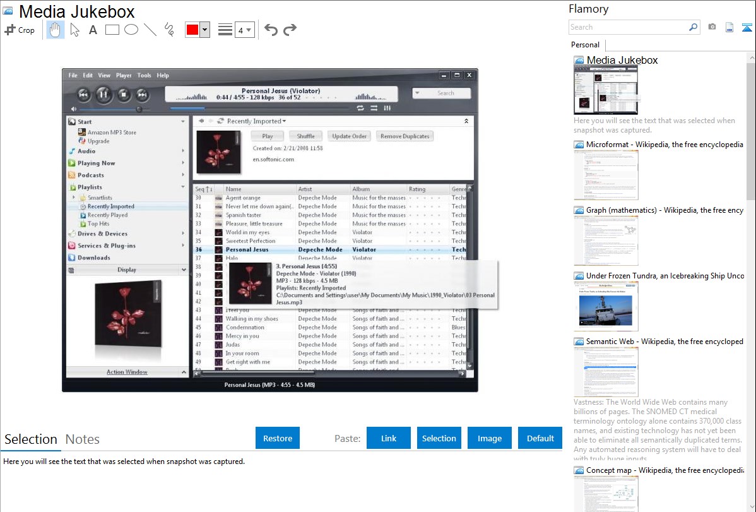The height and width of the screenshot is (512, 756).
Task: Click the Flamory search field
Action: [x=628, y=27]
